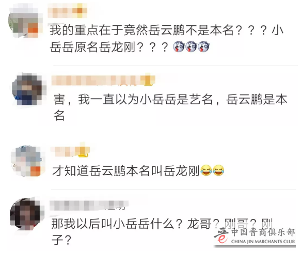Select the first commenter's blurred orange username
Viewport: 301px width, 253px height.
tap(67, 10)
